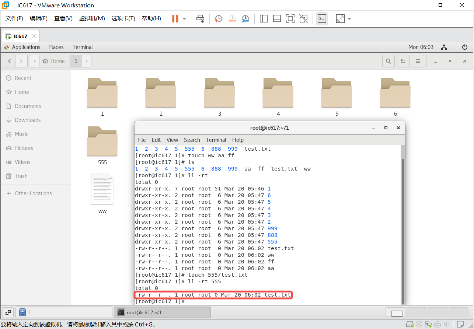The height and width of the screenshot is (329, 474).
Task: Click the hard disk status icon
Action: tap(409, 325)
